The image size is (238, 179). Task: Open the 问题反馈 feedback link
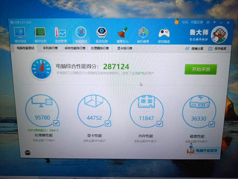point(197,22)
